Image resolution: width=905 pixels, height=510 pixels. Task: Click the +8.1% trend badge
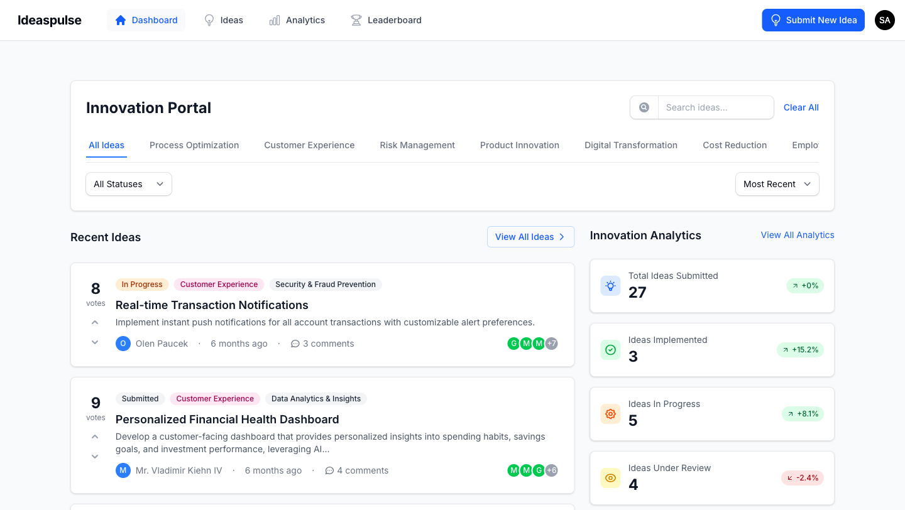pyautogui.click(x=803, y=414)
